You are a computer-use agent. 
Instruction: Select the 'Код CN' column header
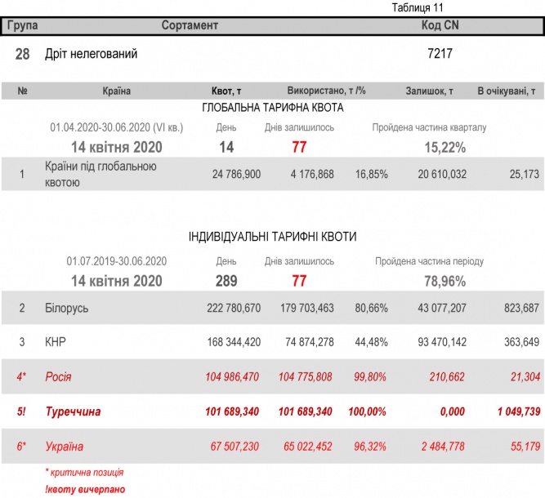(x=440, y=25)
